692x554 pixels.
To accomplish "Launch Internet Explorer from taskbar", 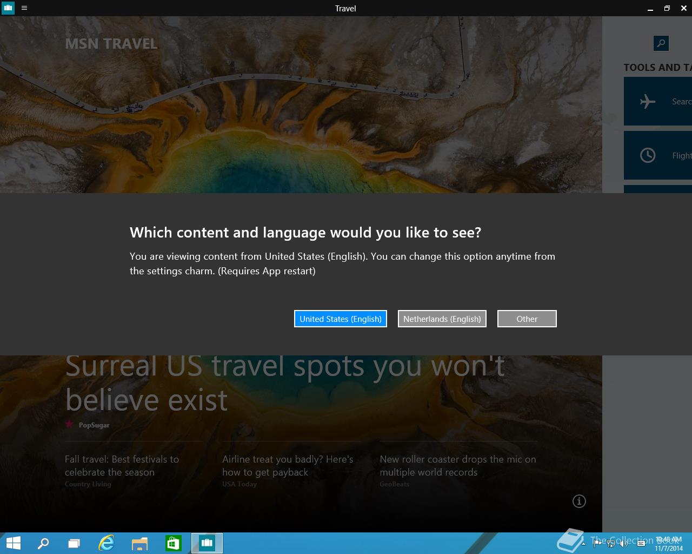I will click(x=107, y=543).
